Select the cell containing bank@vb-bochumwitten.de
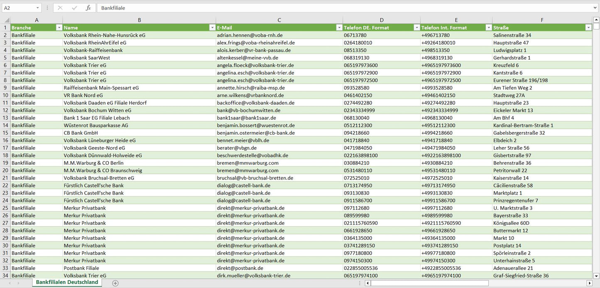Viewport: 600px width, 288px height. point(248,110)
